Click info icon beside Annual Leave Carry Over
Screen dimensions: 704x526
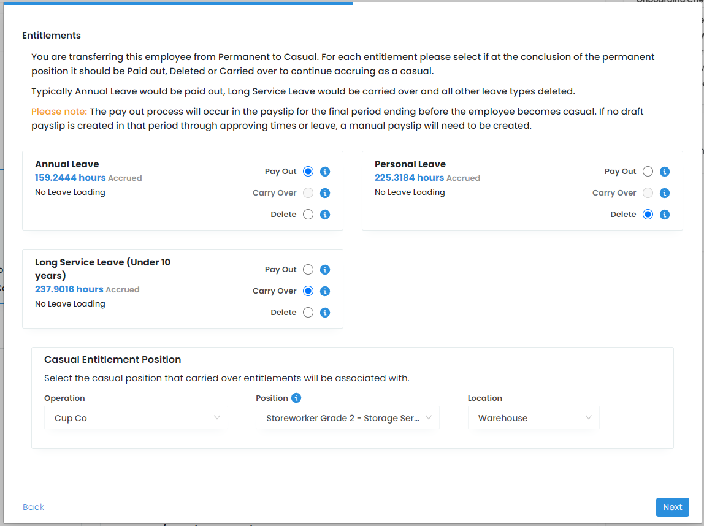[325, 193]
